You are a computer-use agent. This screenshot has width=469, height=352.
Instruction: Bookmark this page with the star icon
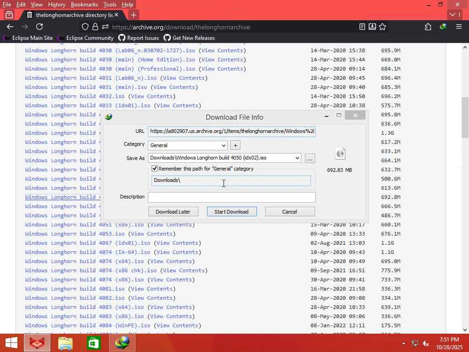(x=382, y=27)
